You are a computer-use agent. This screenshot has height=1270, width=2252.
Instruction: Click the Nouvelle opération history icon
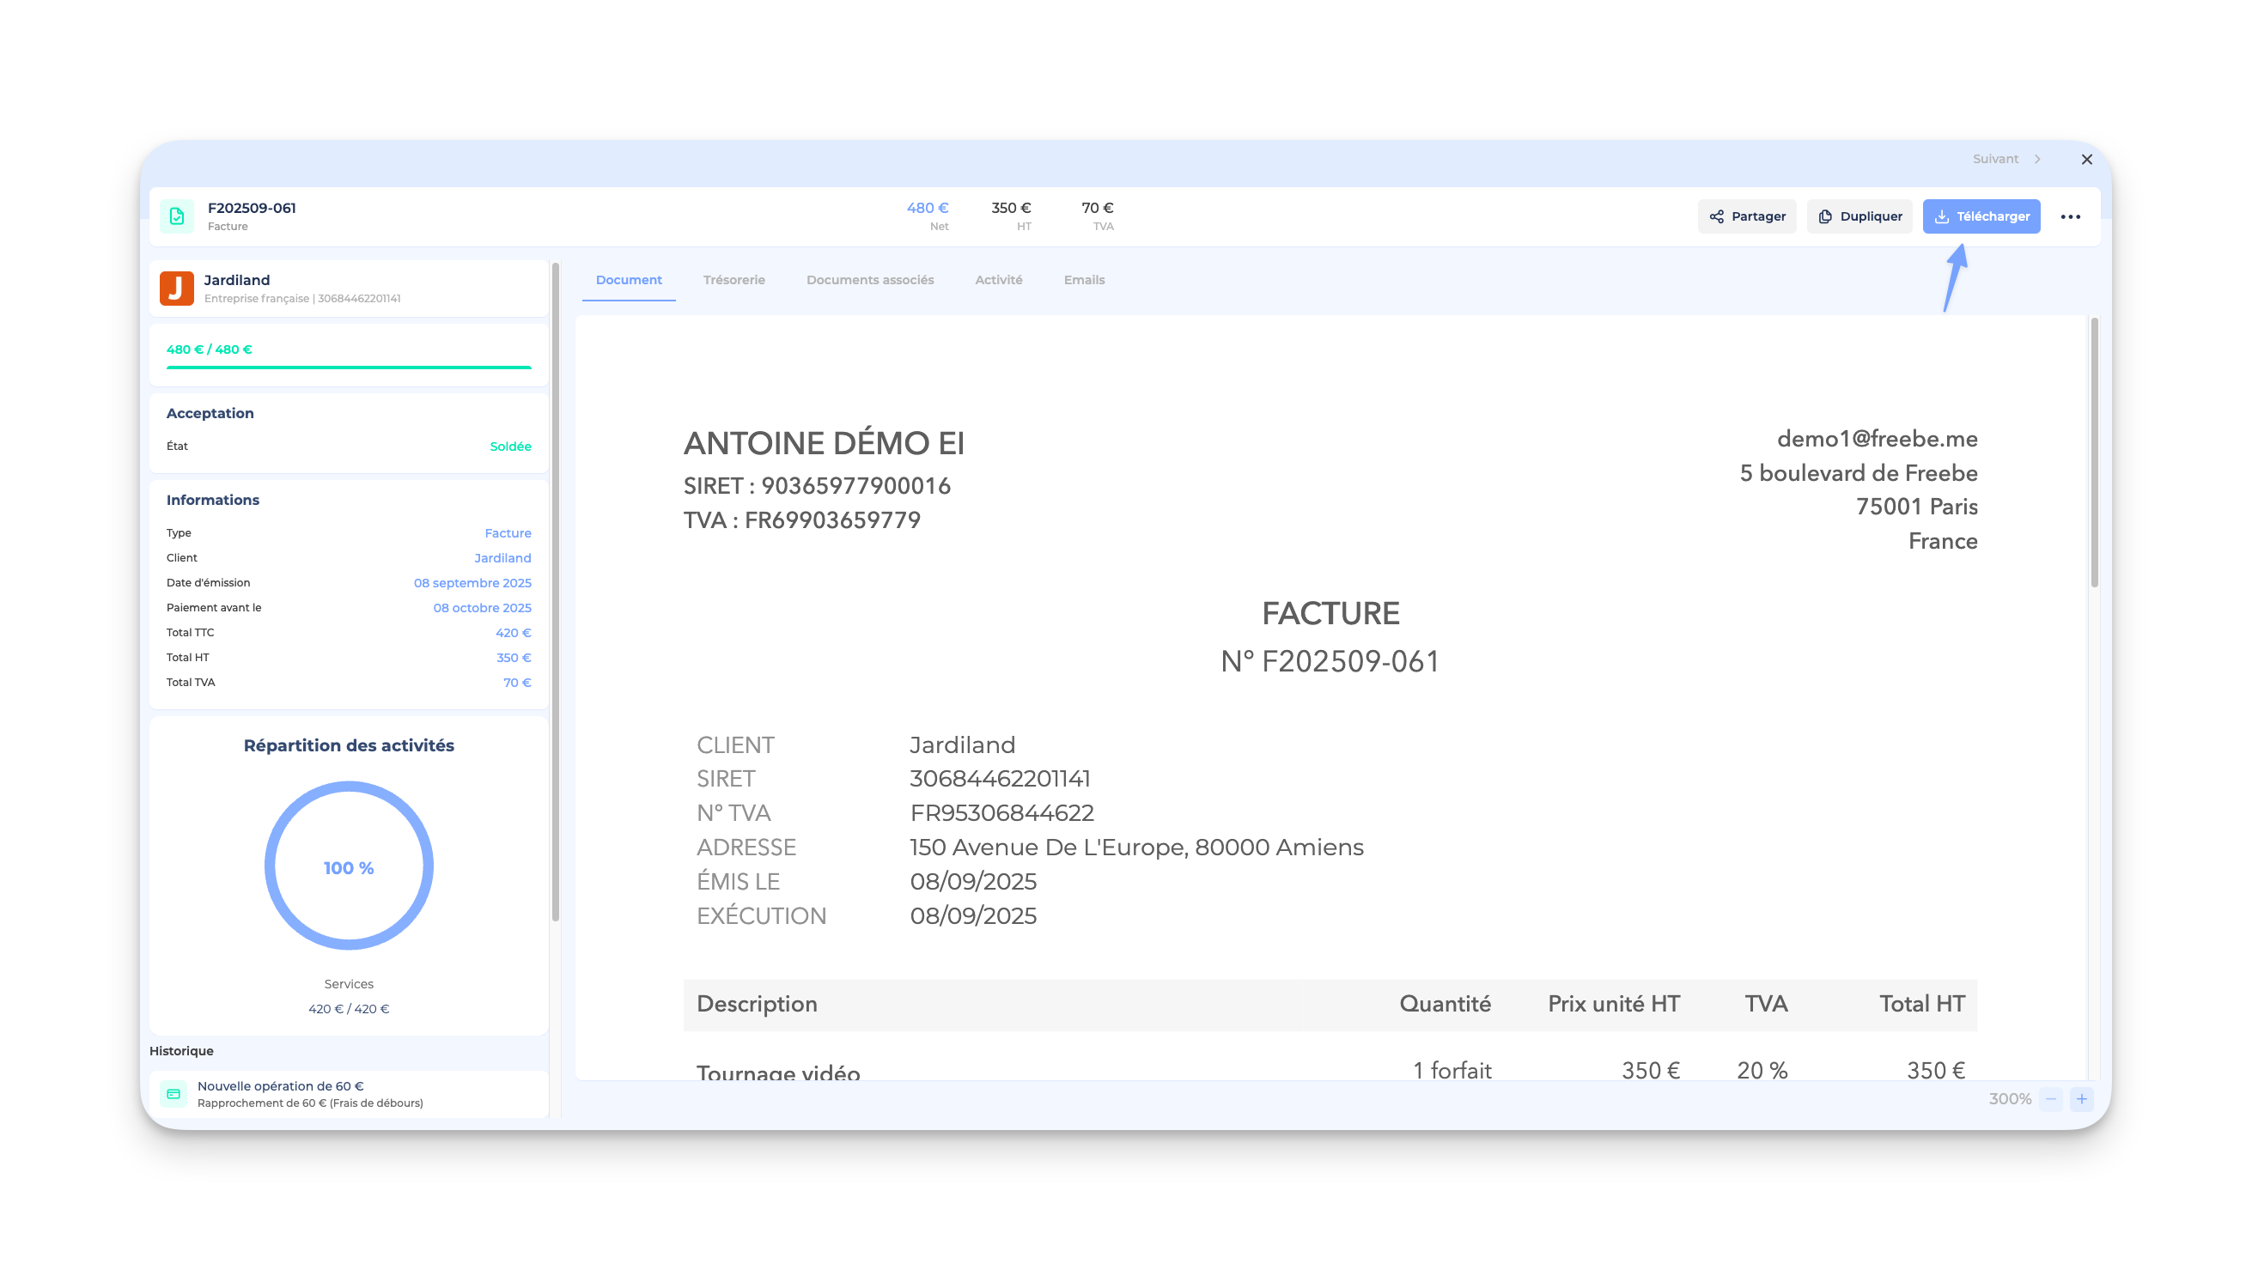173,1093
